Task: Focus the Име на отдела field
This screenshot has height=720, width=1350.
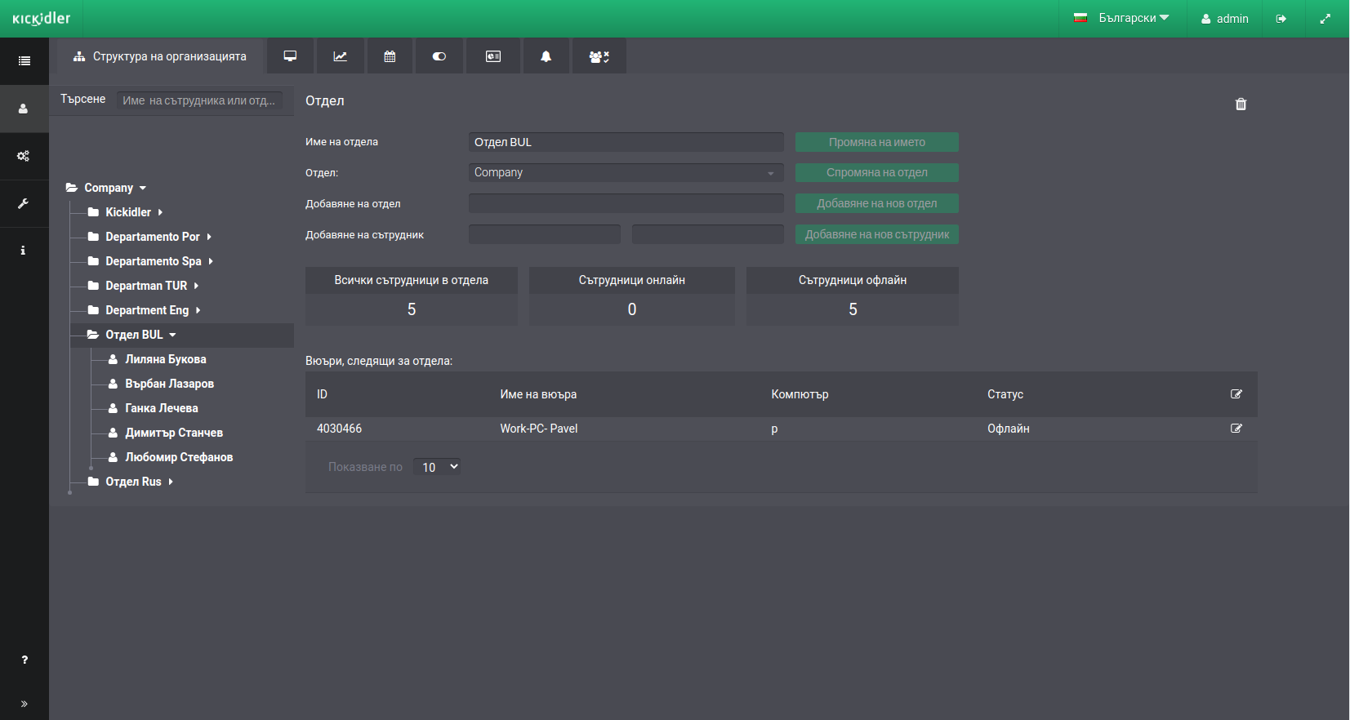Action: click(626, 142)
